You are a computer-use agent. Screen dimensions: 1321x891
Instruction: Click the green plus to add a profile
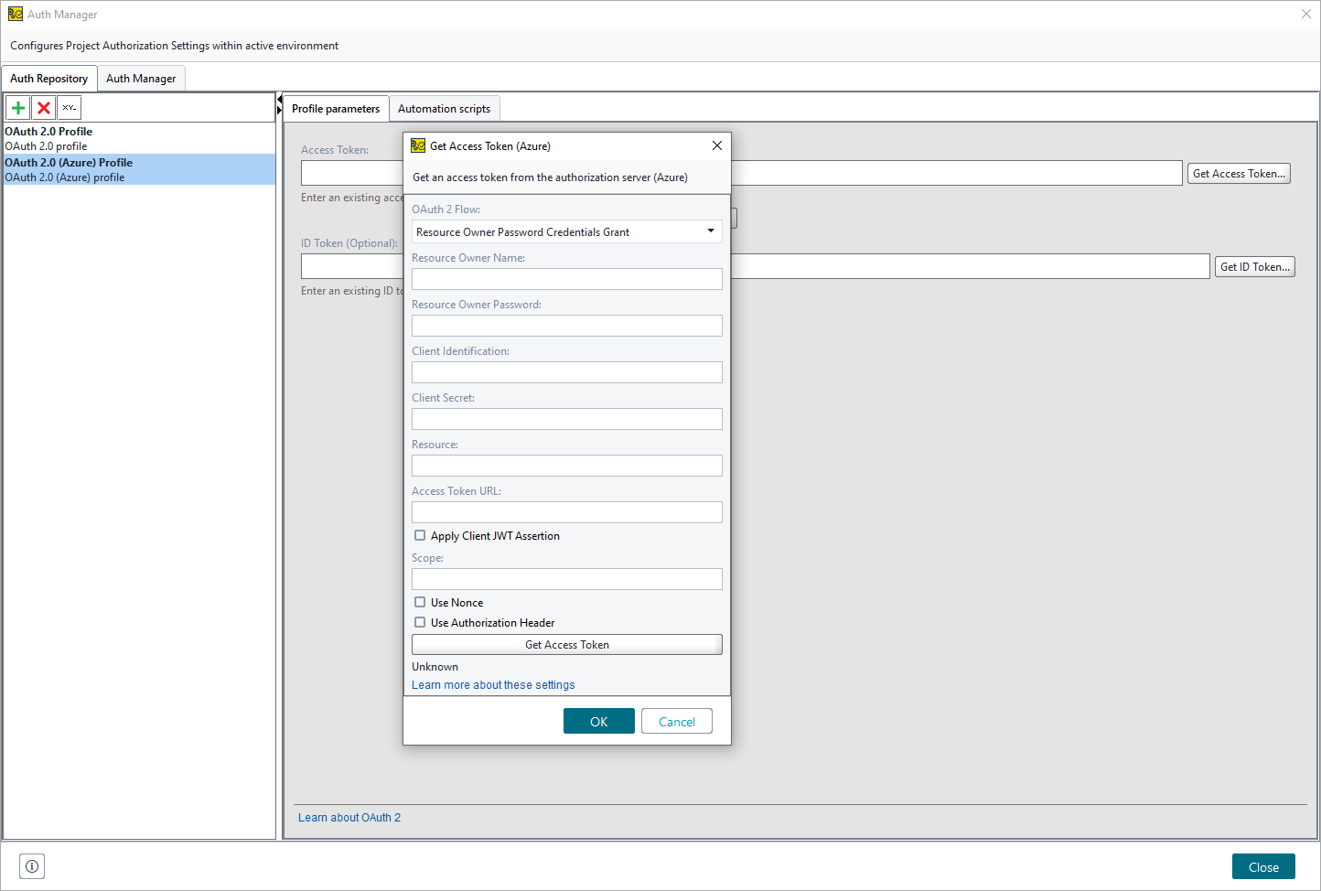17,107
